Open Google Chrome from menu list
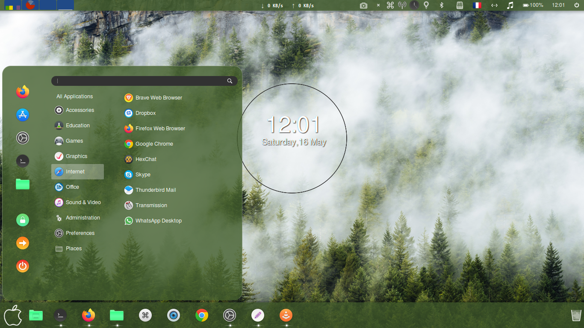Image resolution: width=584 pixels, height=328 pixels. click(149, 144)
